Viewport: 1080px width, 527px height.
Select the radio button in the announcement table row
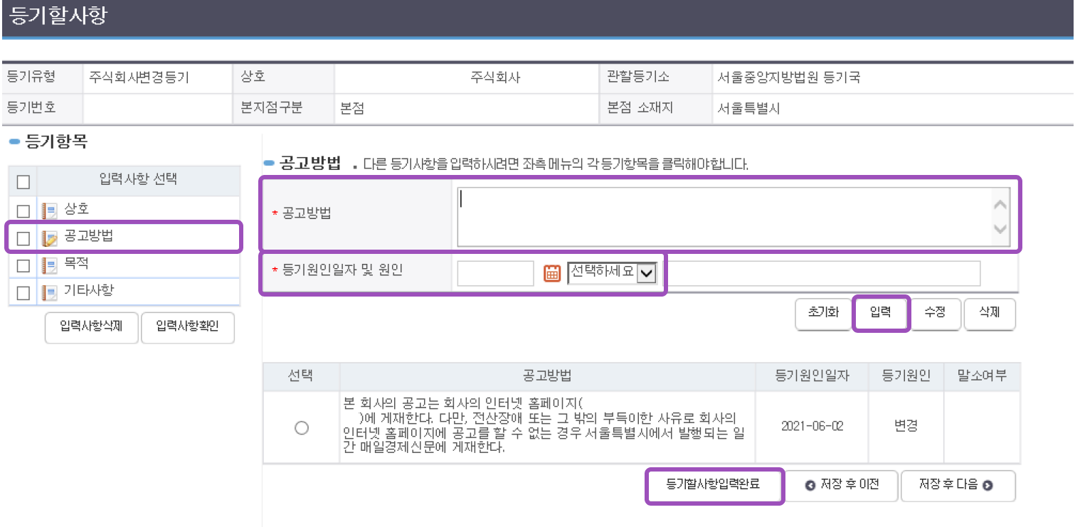(301, 427)
